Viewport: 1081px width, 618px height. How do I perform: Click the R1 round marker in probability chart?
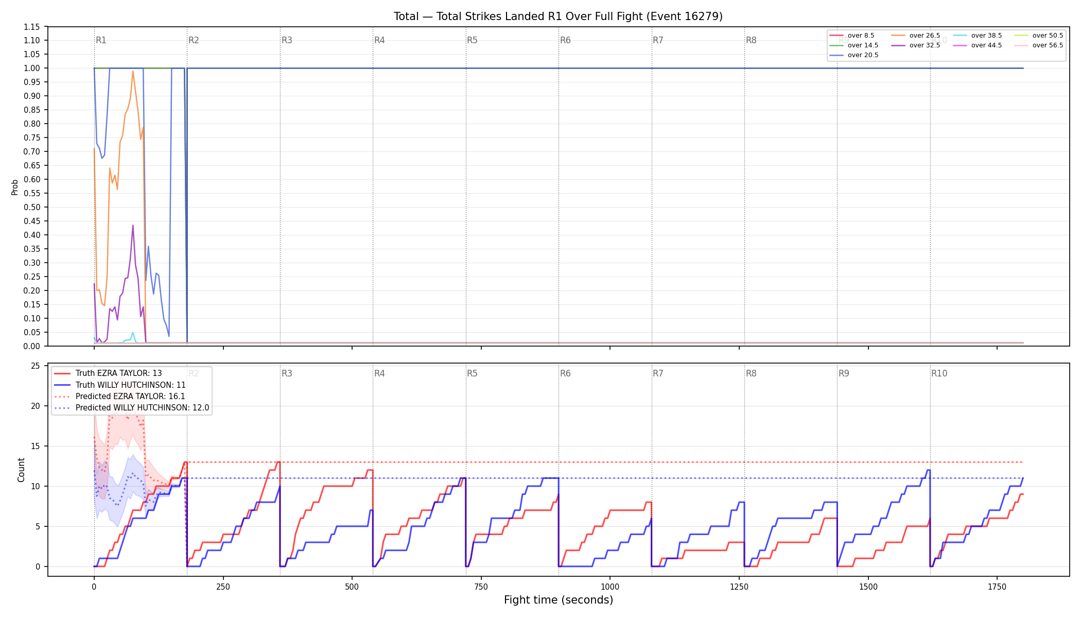pyautogui.click(x=101, y=40)
